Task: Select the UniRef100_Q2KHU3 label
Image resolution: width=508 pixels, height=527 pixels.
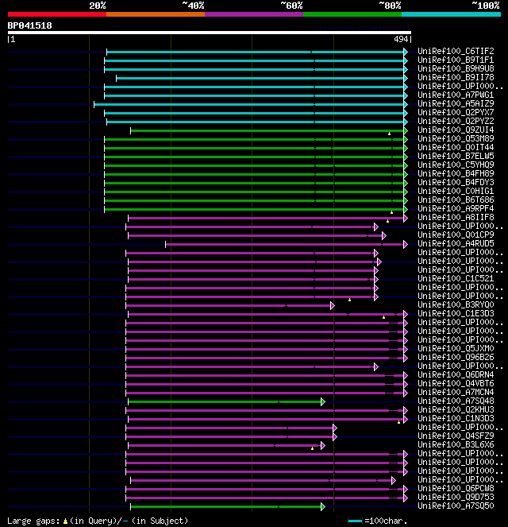Action: (456, 409)
